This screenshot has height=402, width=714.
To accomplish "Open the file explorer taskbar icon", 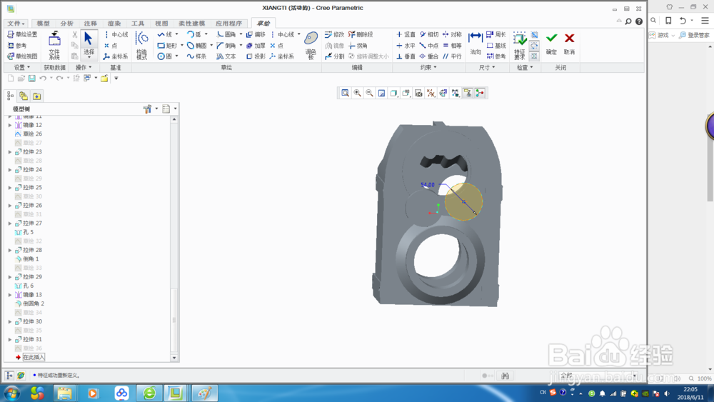I will 65,393.
